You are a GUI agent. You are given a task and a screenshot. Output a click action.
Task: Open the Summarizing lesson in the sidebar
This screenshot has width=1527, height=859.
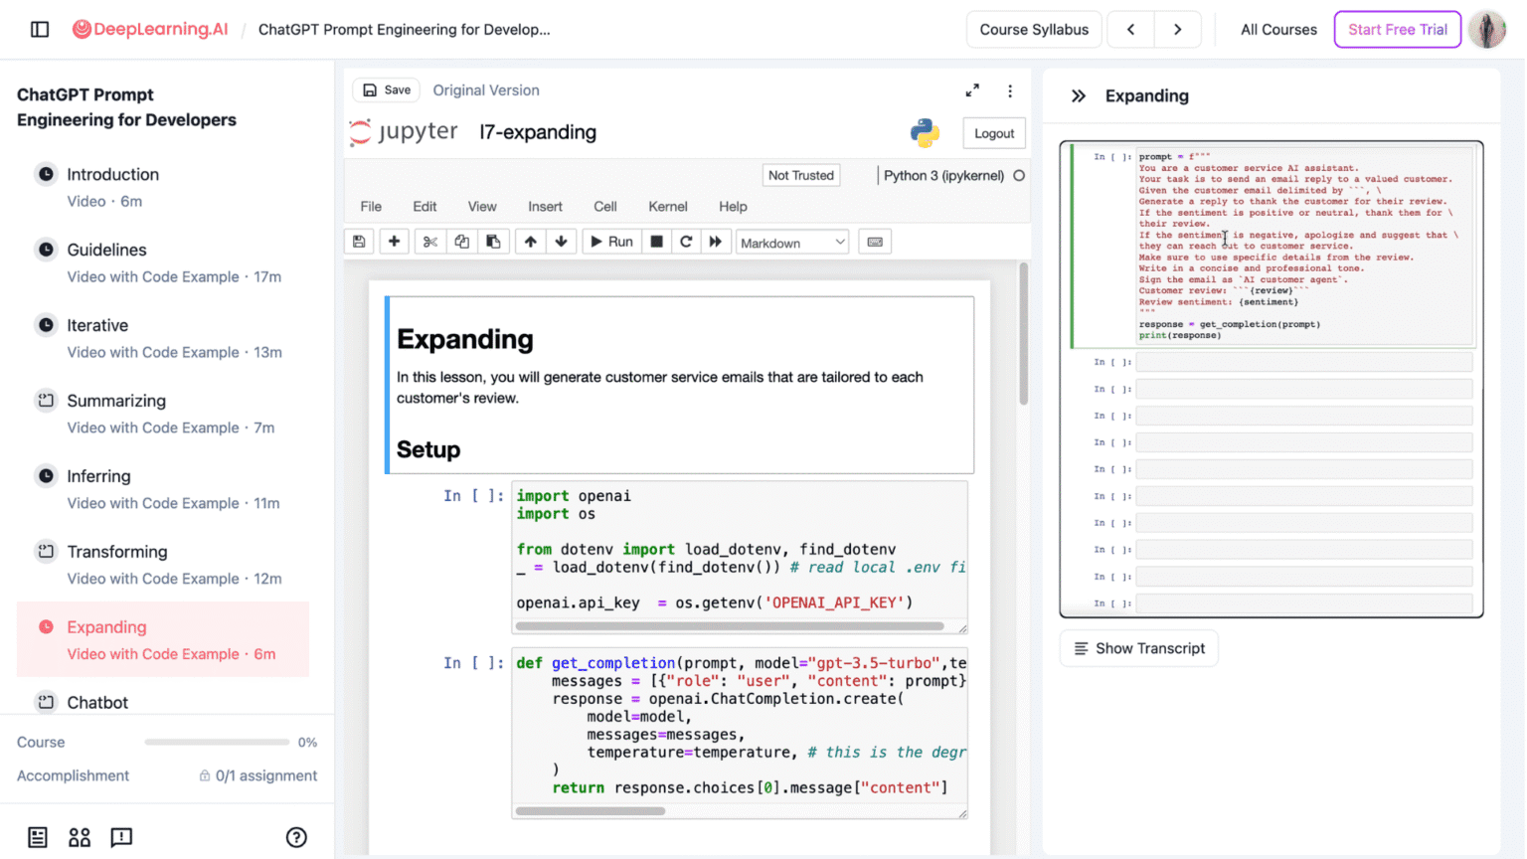163,414
